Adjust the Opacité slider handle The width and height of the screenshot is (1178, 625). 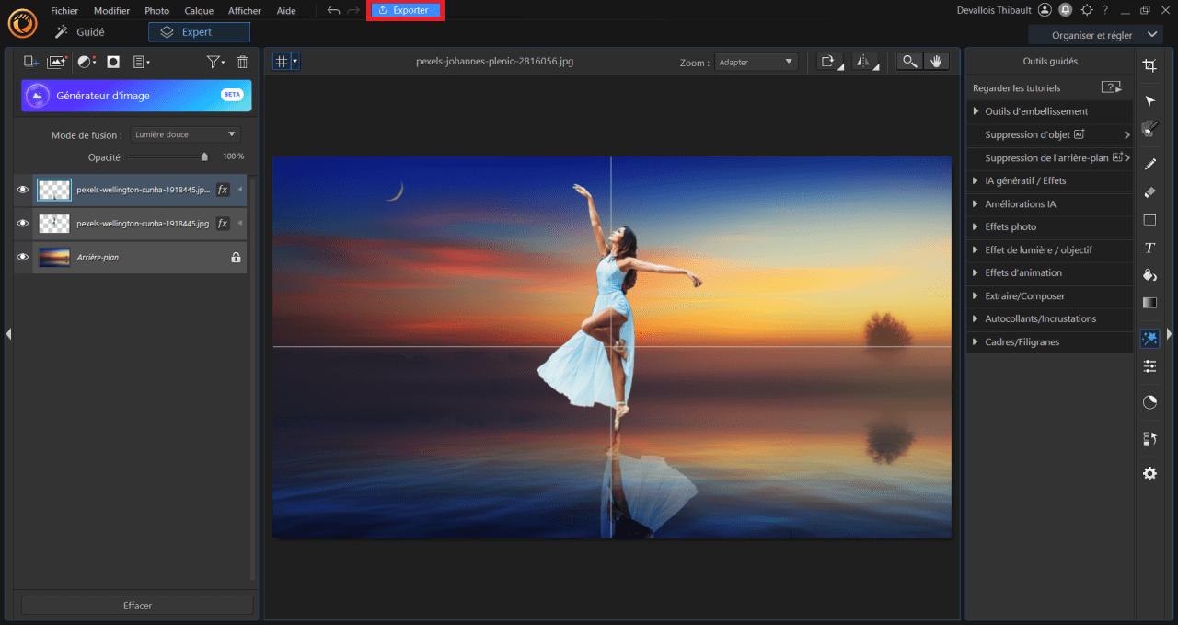pos(204,157)
